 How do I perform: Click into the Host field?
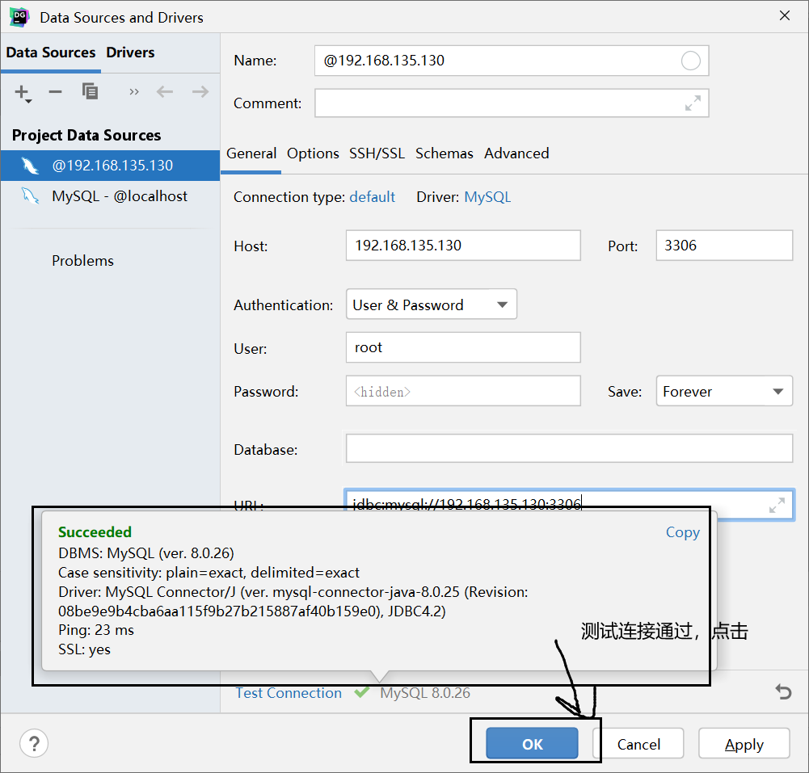(x=463, y=246)
